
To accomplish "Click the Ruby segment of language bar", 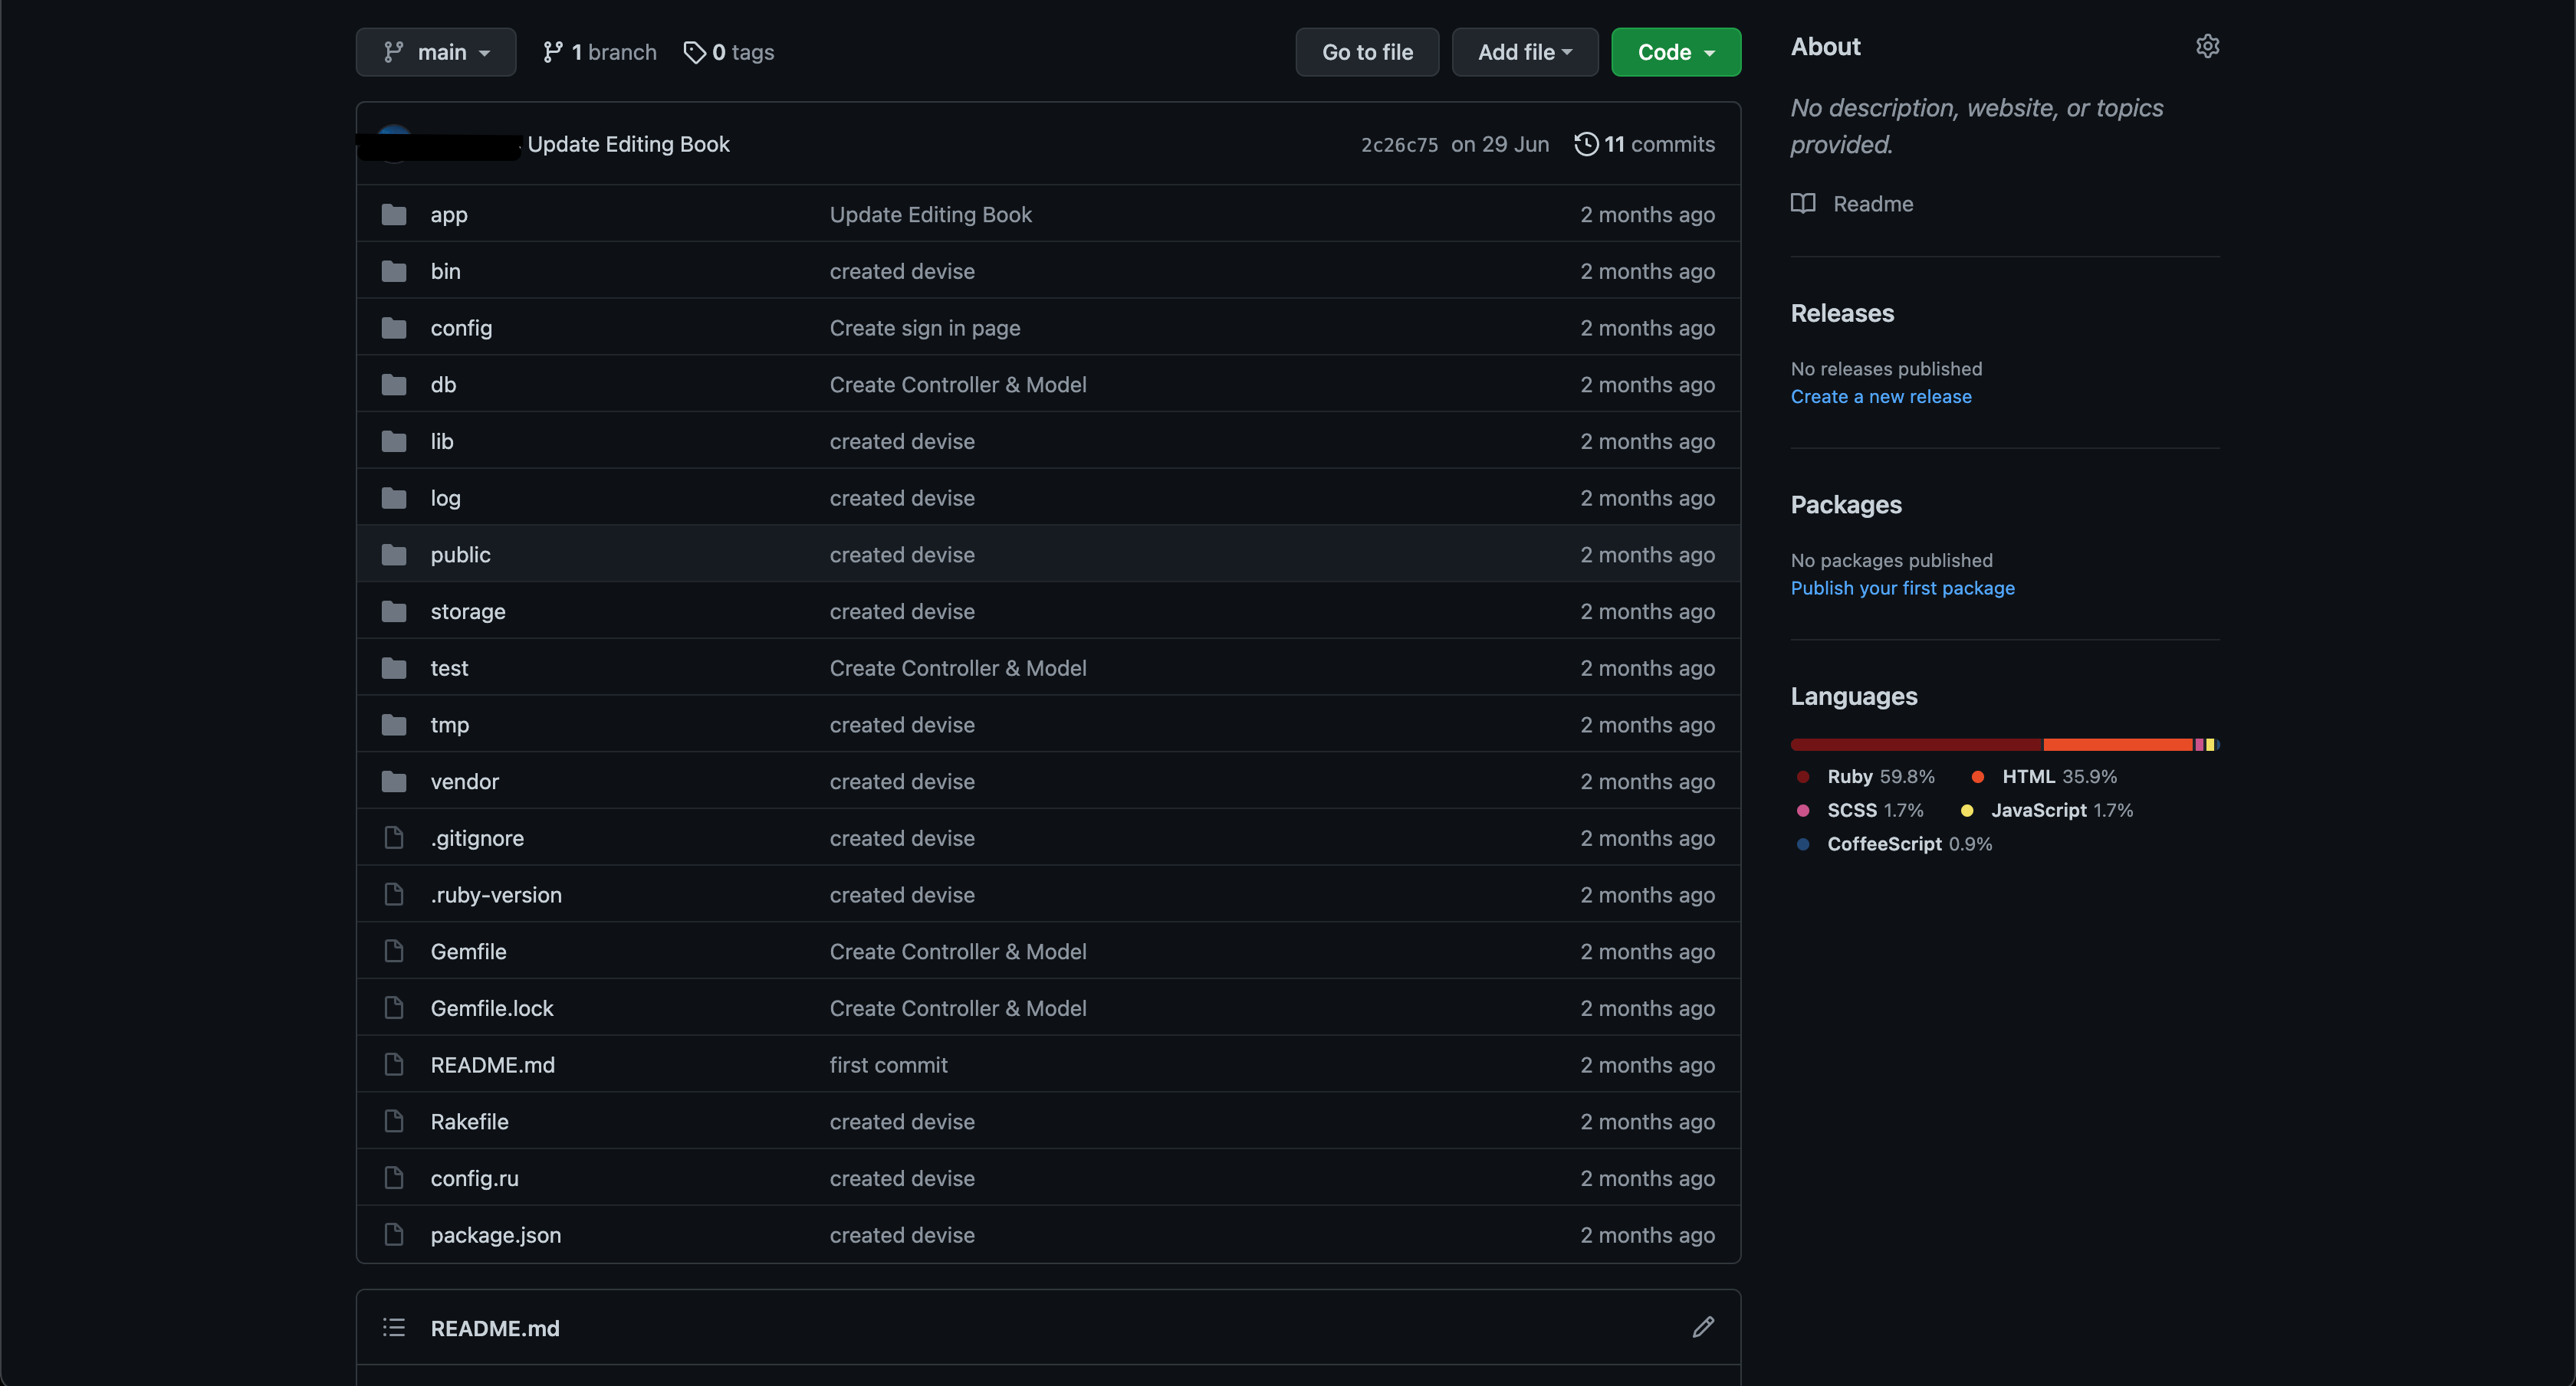I will (1915, 745).
